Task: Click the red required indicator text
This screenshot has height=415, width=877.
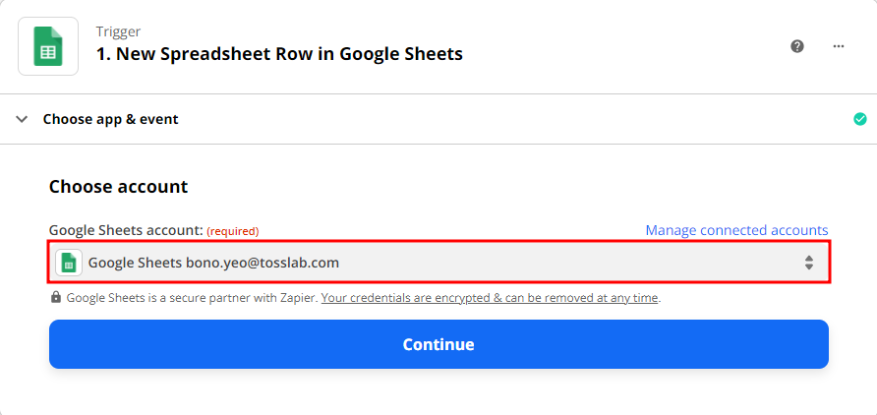Action: [232, 231]
